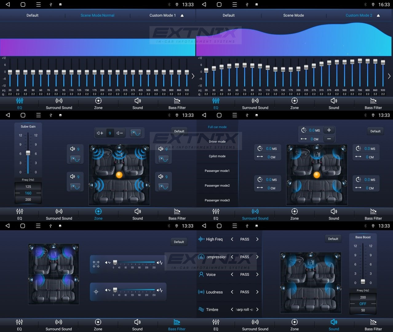393x332 pixels.
Task: Tap the minus delay button in Surround Sound screen
Action: (x=329, y=139)
